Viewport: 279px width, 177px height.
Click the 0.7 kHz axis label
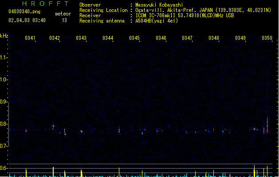point(4,146)
